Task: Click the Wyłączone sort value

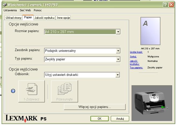Action: pos(153,57)
